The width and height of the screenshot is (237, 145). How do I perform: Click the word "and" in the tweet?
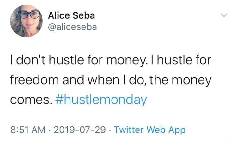[73, 80]
